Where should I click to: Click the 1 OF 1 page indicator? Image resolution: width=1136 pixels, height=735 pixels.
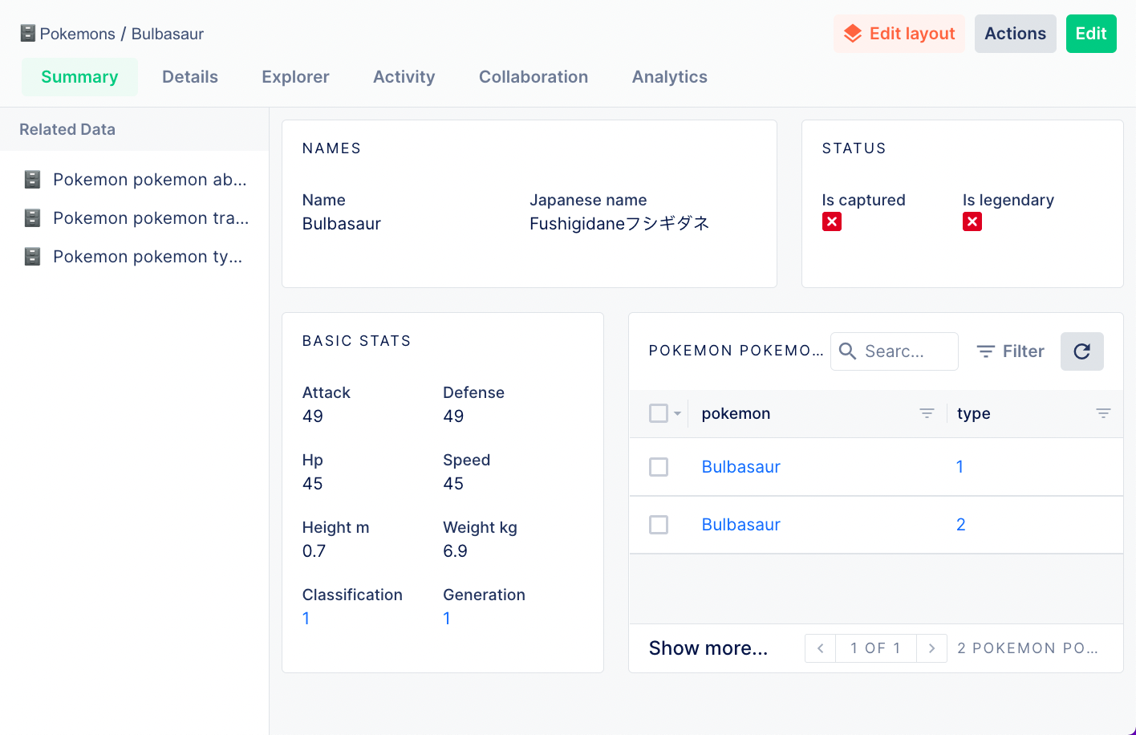[875, 648]
